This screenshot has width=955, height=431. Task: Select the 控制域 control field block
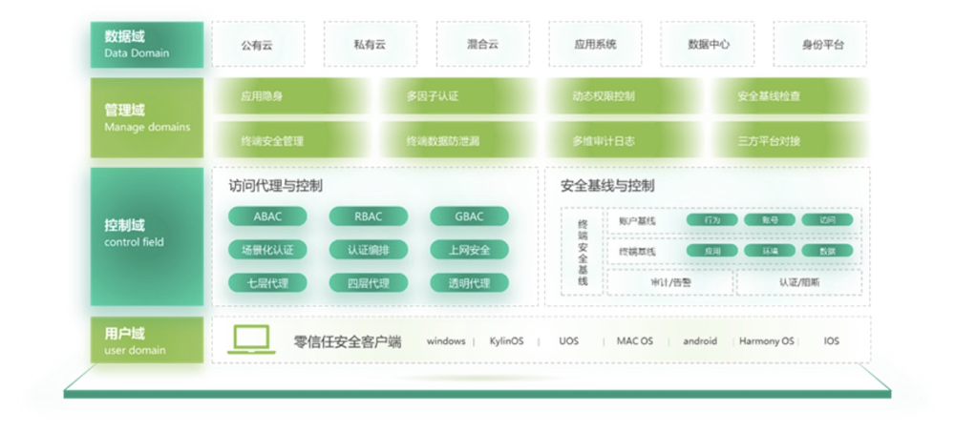[x=147, y=236]
